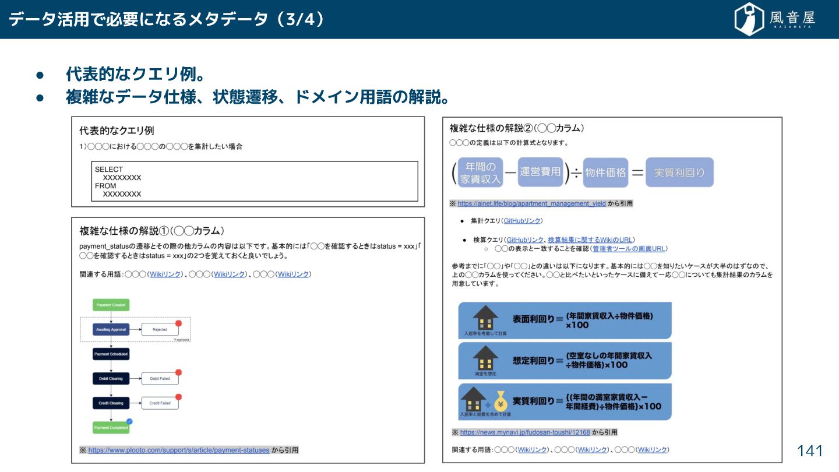This screenshot has width=839, height=472.
Task: Click the bullet 複雑なデータ仕様、状態遷移、ドメイン用語の解説。
Action: click(258, 97)
